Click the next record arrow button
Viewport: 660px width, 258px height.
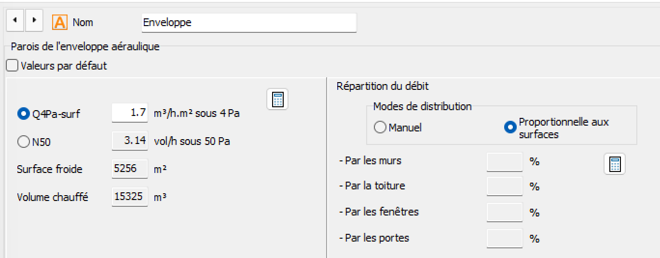[34, 22]
